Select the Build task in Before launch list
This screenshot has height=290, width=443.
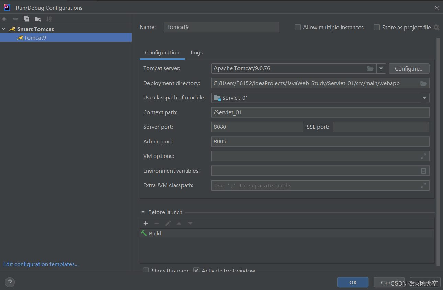click(x=287, y=233)
